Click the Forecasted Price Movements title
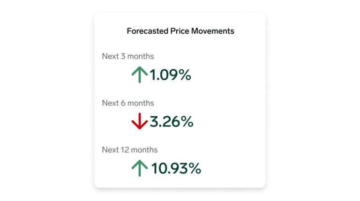This screenshot has width=360, height=201. pyautogui.click(x=180, y=31)
